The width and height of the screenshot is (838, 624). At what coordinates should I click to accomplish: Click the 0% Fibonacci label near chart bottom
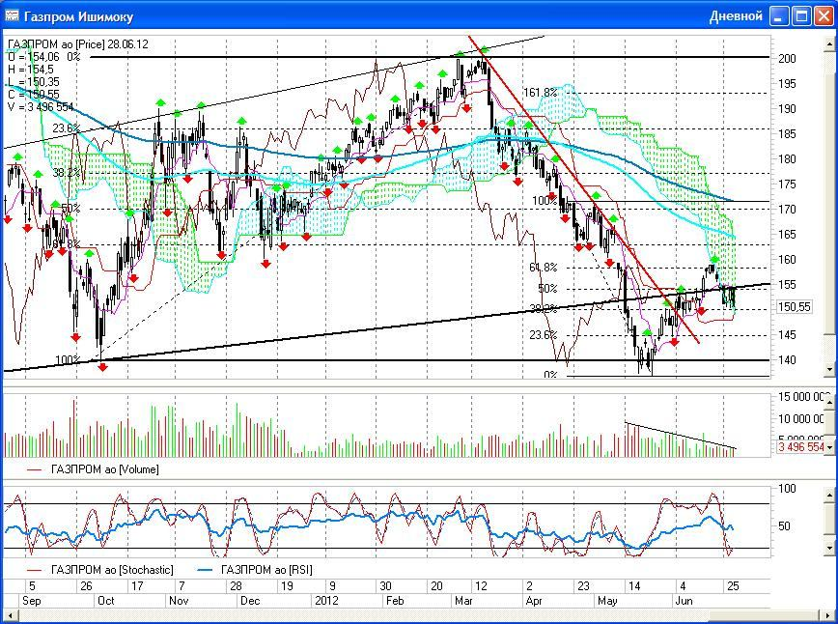tap(550, 375)
